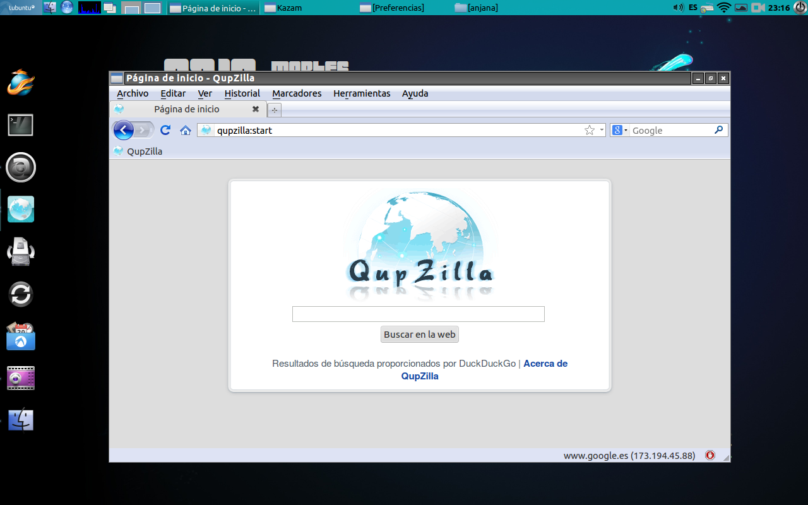Click the system monitor tray icon

click(741, 8)
